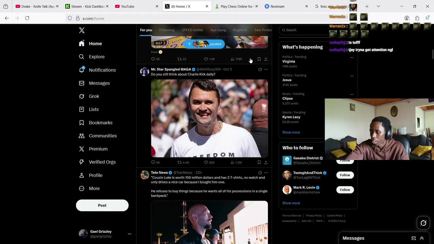This screenshot has height=244, width=434.
Task: Show more under Who to follow
Action: pyautogui.click(x=291, y=203)
